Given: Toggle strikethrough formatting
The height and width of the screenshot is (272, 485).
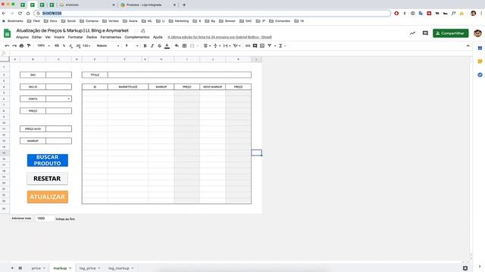Looking at the screenshot, I should [x=159, y=45].
